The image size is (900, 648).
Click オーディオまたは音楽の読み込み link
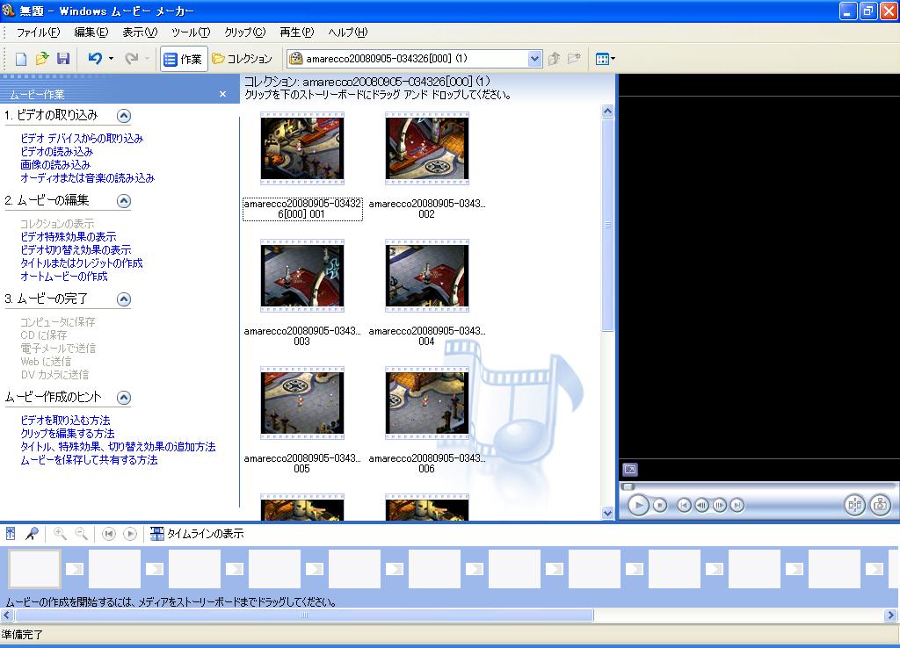click(x=87, y=177)
